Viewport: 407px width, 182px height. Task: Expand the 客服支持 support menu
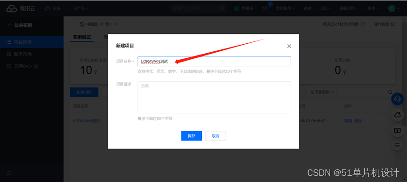[349, 8]
